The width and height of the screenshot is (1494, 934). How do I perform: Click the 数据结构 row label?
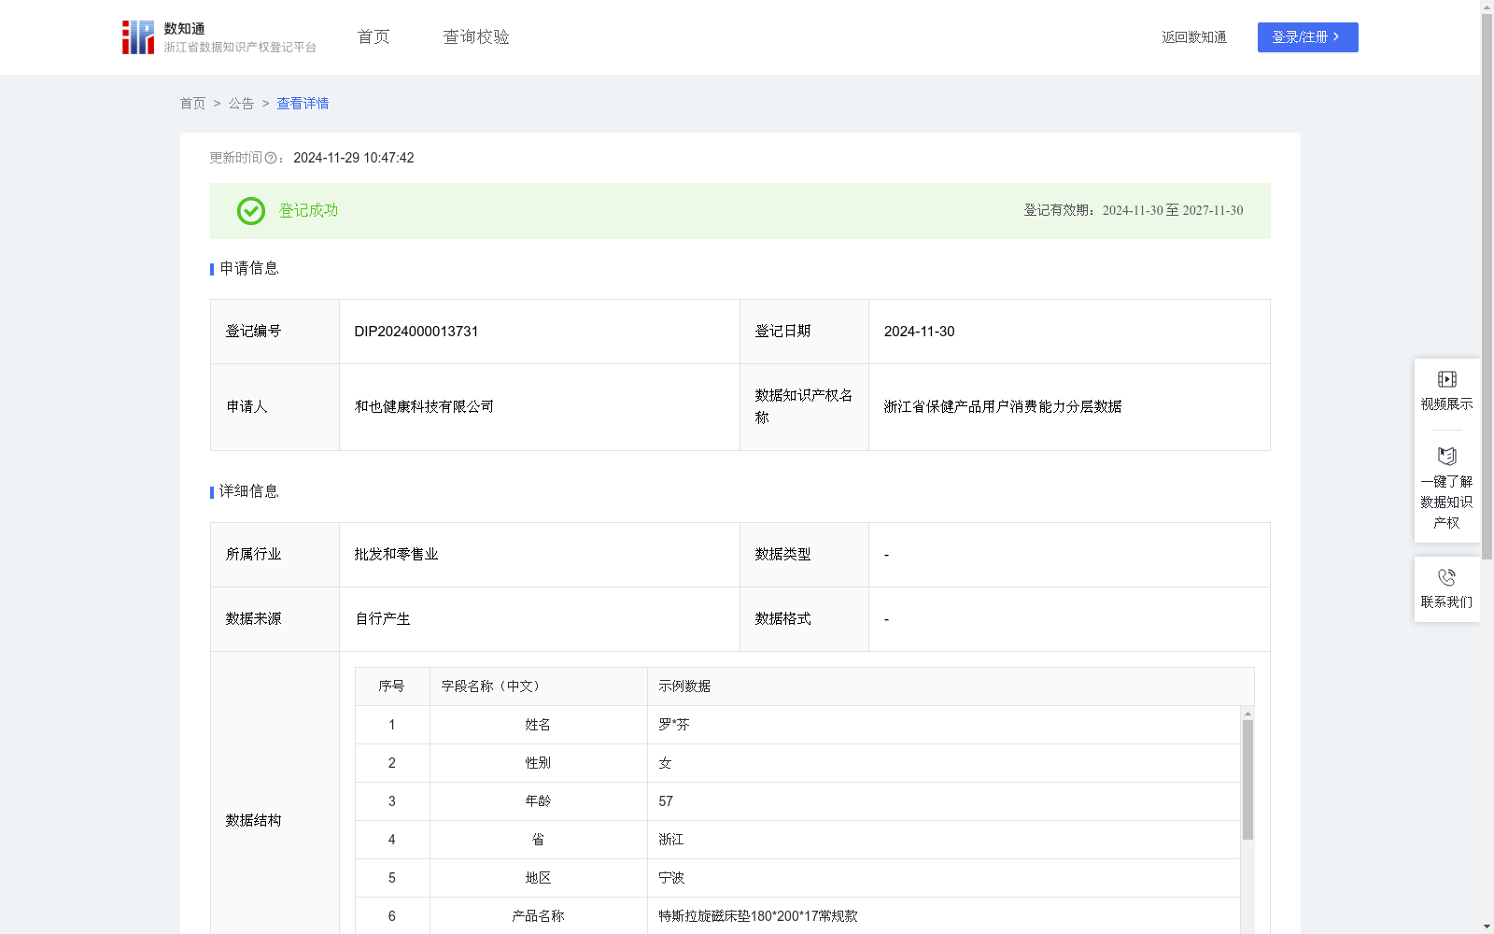[x=253, y=821]
